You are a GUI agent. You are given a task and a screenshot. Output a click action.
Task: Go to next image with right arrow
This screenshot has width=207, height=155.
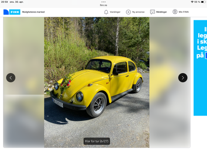tap(183, 77)
